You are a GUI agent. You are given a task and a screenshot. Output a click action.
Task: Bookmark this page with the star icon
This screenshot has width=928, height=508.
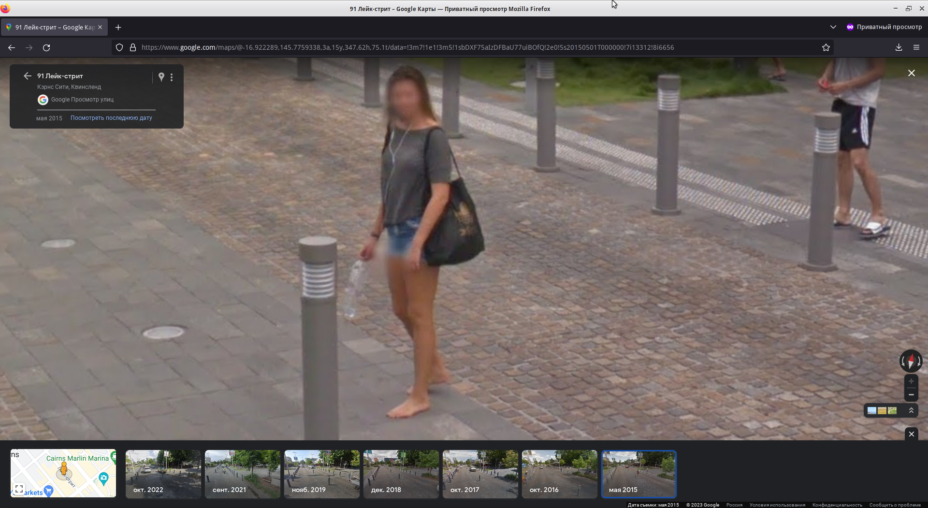pos(826,47)
